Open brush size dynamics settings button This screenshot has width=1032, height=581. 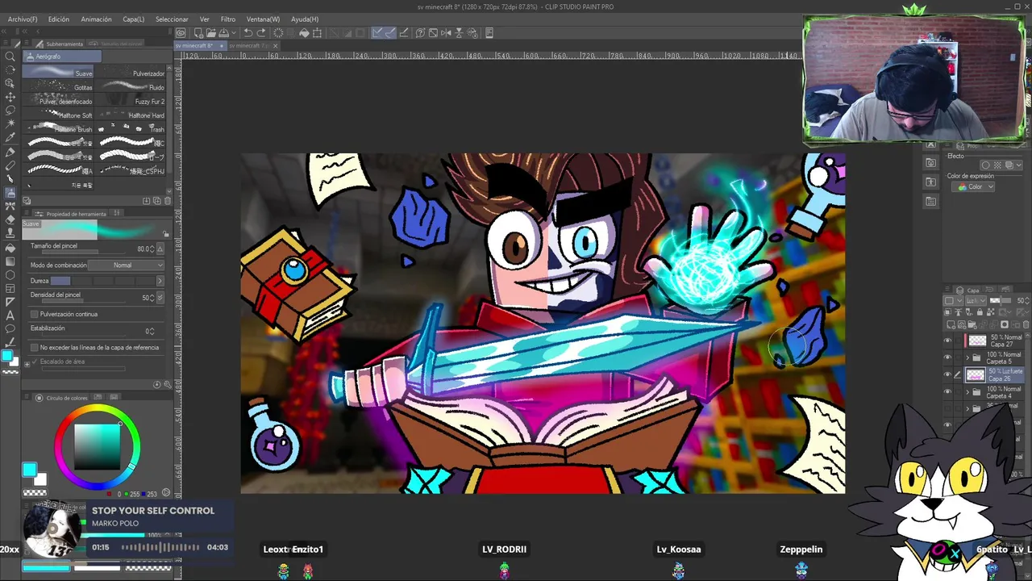pos(160,249)
